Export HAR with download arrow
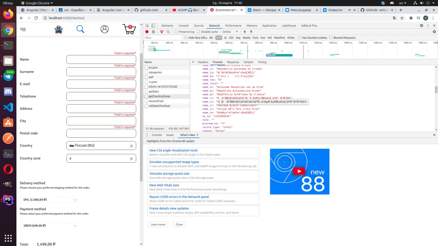Image resolution: width=438 pixels, height=246 pixels. pos(251,32)
